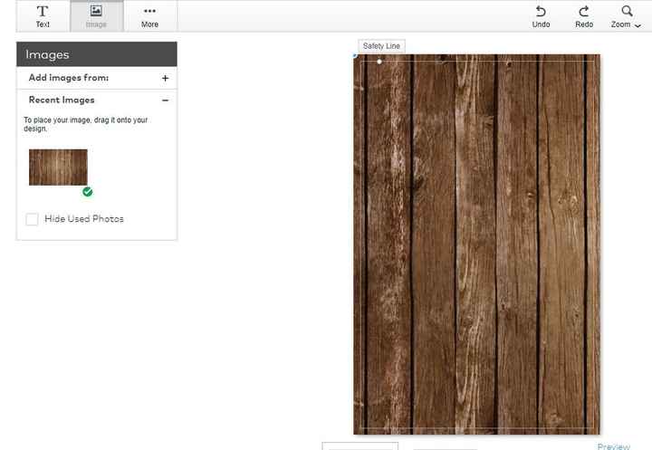
Task: Click the Images panel header
Action: pyautogui.click(x=97, y=54)
